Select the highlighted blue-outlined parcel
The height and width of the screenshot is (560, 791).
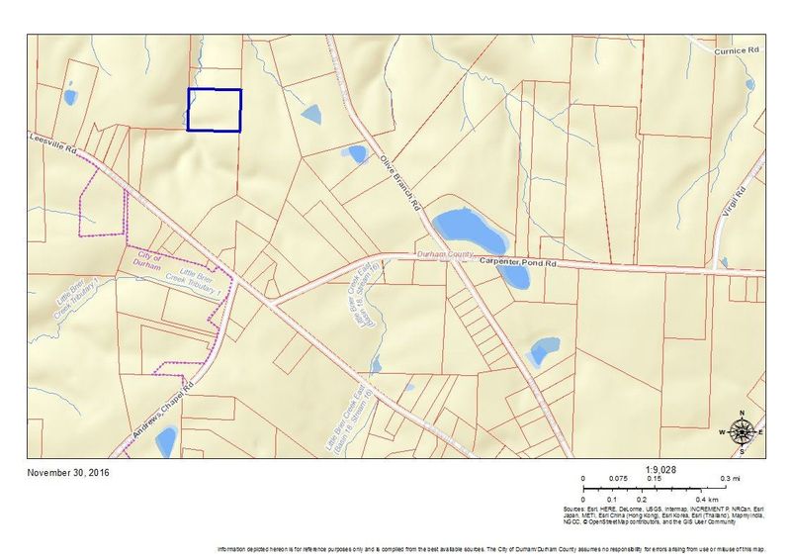pos(215,110)
